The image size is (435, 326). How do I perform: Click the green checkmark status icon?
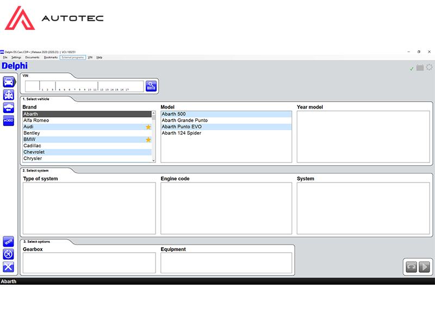[x=412, y=68]
